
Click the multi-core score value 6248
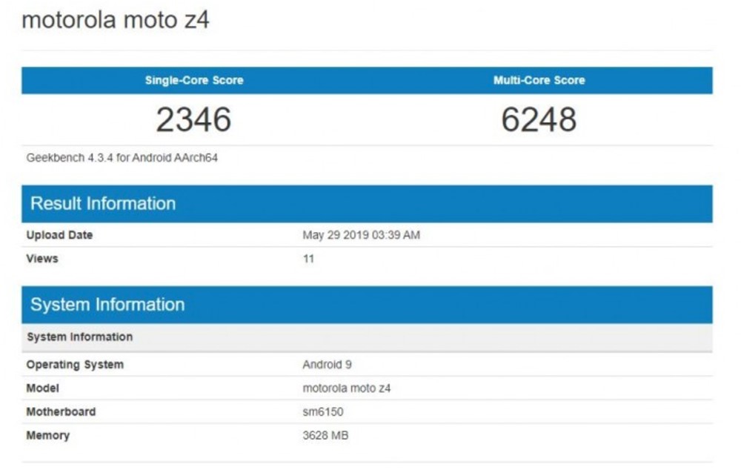(x=539, y=119)
